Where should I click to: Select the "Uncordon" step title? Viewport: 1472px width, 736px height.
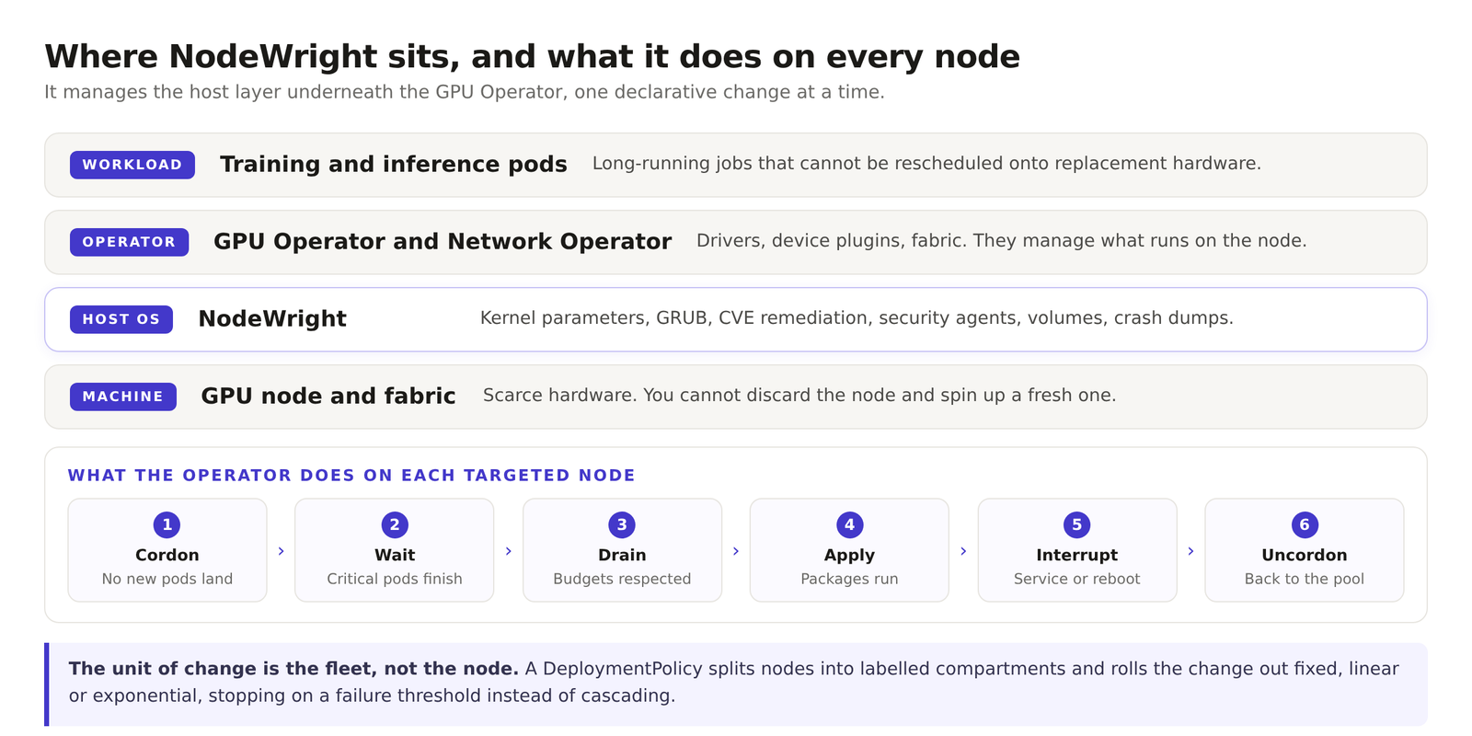[1305, 555]
